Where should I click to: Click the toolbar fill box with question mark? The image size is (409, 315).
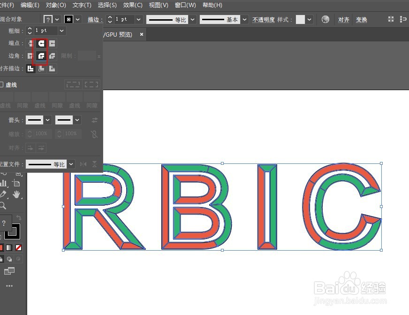[5, 223]
